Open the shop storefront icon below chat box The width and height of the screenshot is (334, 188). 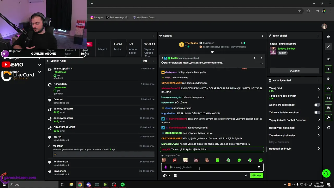tap(175, 175)
